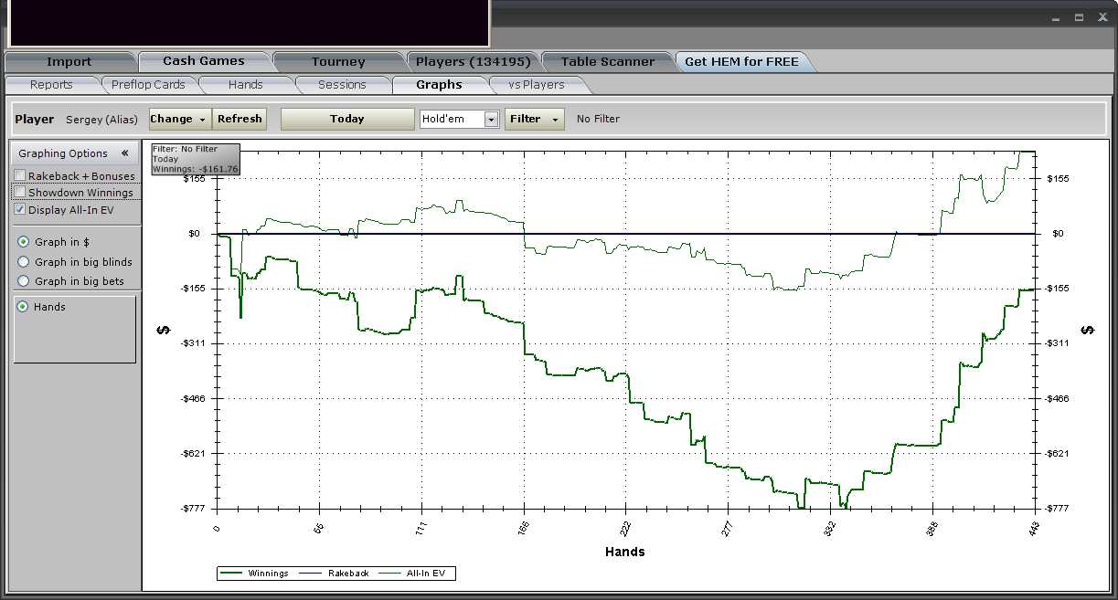Click the Winnings legend line swatch
The image size is (1118, 600).
tap(232, 574)
